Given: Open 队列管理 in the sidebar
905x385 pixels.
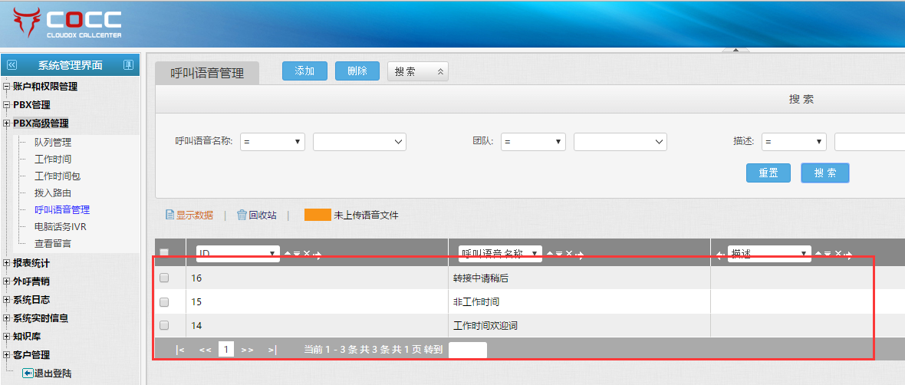Looking at the screenshot, I should click(x=53, y=143).
